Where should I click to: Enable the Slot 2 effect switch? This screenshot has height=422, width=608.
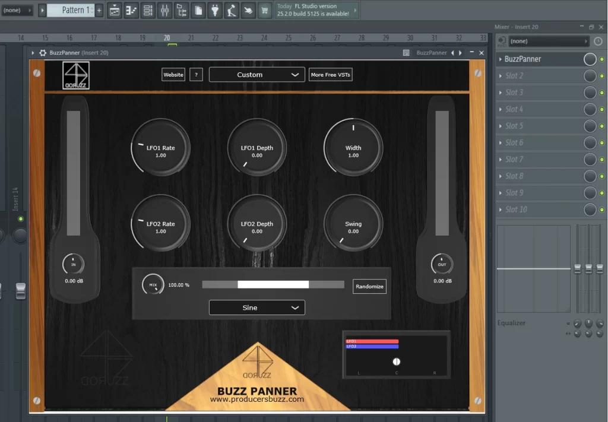pyautogui.click(x=601, y=76)
